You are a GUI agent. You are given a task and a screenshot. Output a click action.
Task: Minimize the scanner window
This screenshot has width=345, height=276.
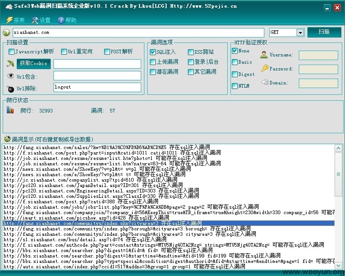click(327, 8)
